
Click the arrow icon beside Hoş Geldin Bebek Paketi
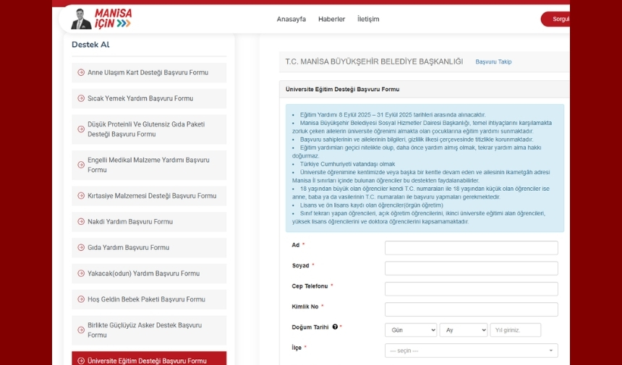click(81, 299)
